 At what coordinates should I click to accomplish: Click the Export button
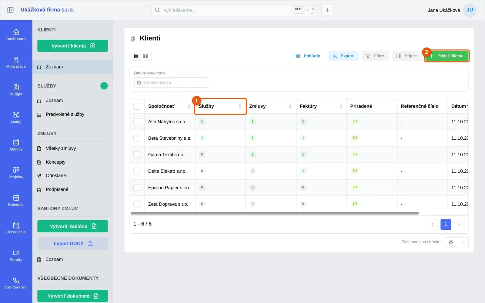tap(343, 56)
